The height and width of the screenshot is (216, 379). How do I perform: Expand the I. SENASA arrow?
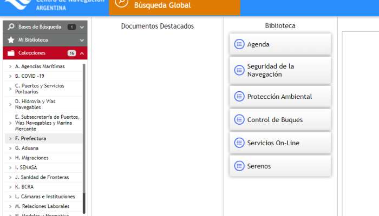10,167
